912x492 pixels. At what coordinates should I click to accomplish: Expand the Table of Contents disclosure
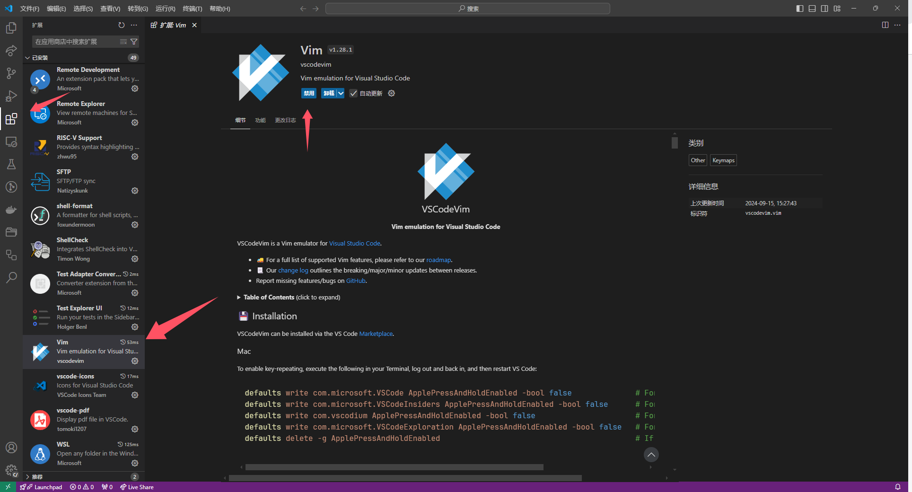[239, 298]
